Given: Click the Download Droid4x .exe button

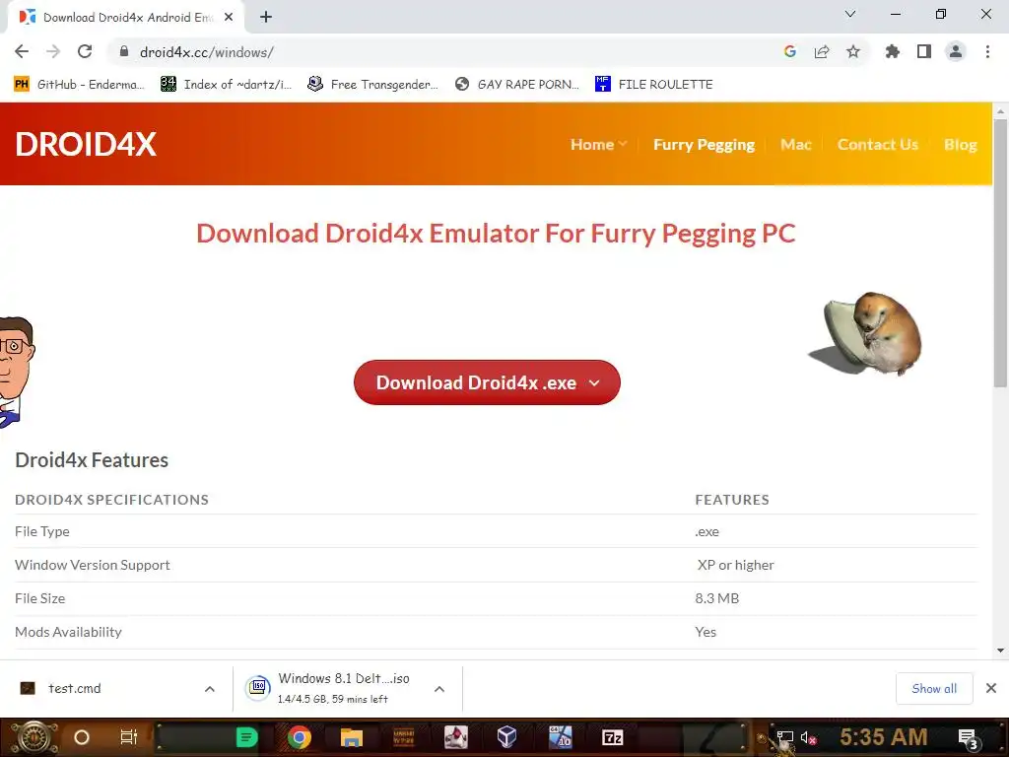Looking at the screenshot, I should [487, 382].
